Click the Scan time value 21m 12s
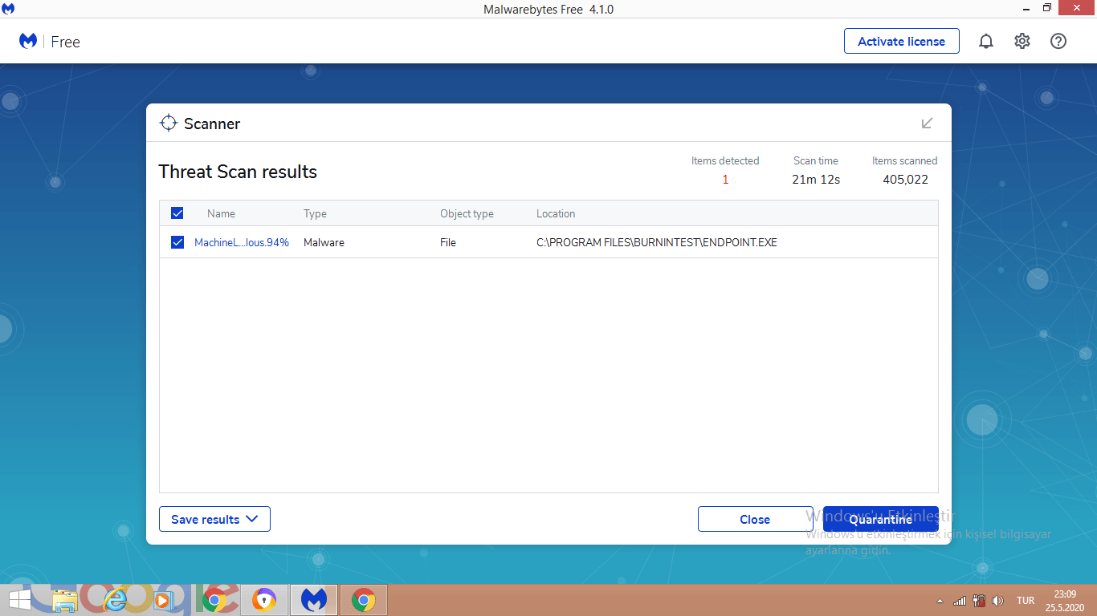The width and height of the screenshot is (1097, 616). pos(816,180)
